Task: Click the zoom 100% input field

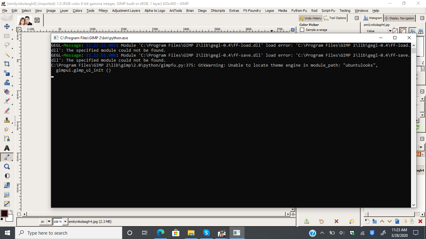Action: click(58, 222)
